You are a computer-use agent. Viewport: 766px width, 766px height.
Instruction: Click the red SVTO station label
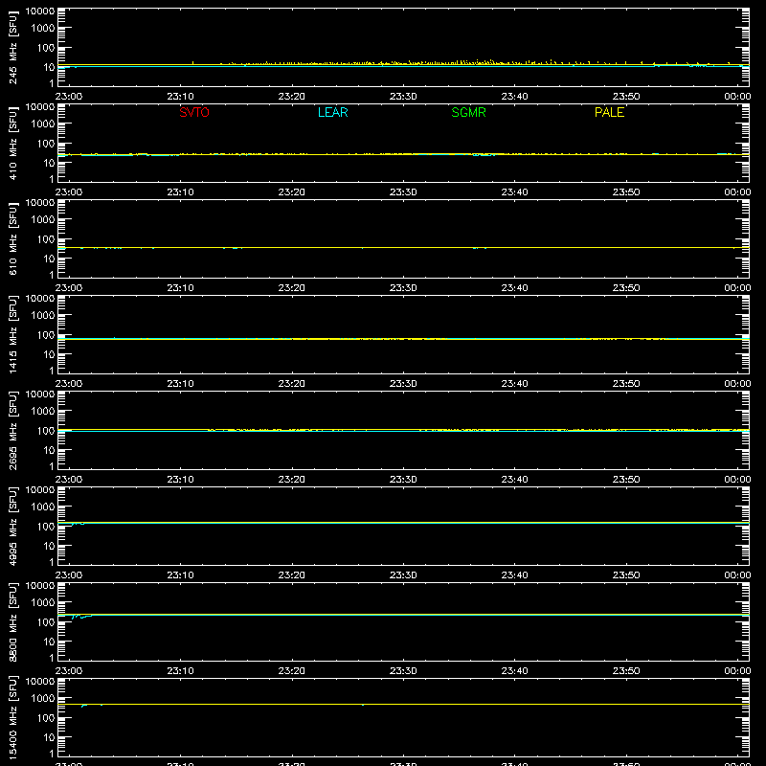click(x=194, y=112)
